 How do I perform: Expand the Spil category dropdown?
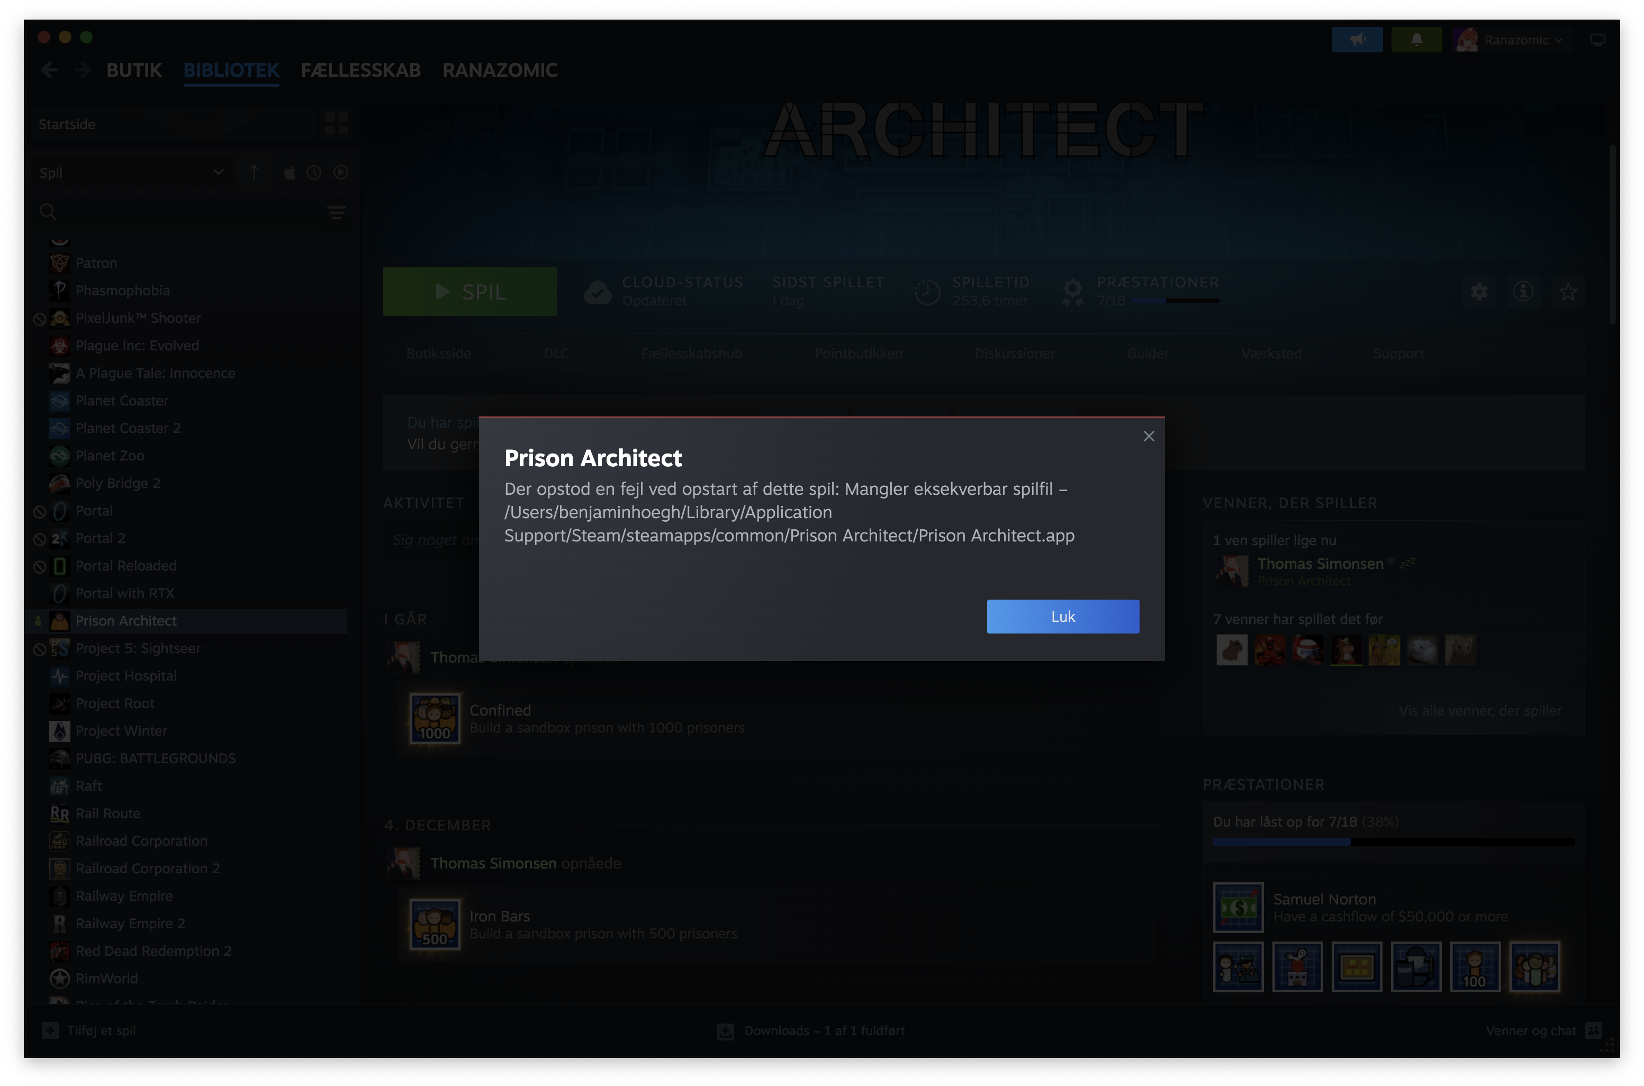pyautogui.click(x=218, y=172)
